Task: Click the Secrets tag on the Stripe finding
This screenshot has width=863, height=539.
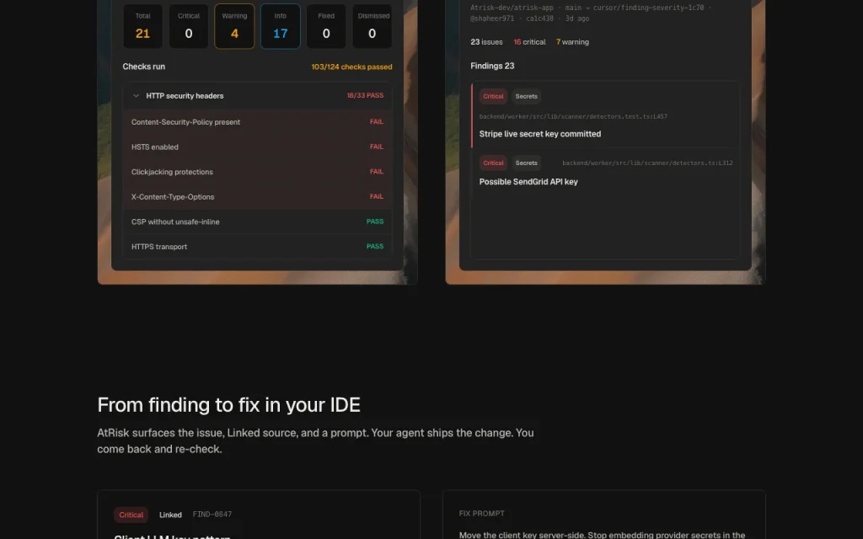Action: pos(526,96)
